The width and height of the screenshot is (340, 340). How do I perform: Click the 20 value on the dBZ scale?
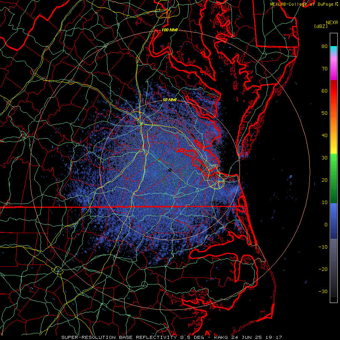pyautogui.click(x=325, y=180)
